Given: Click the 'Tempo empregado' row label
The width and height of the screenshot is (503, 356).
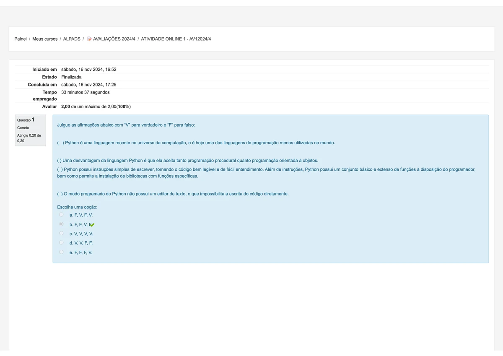Looking at the screenshot, I should click(45, 96).
